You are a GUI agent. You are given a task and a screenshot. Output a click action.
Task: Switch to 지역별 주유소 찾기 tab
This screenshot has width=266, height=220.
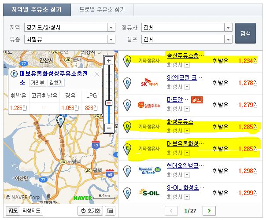(37, 10)
